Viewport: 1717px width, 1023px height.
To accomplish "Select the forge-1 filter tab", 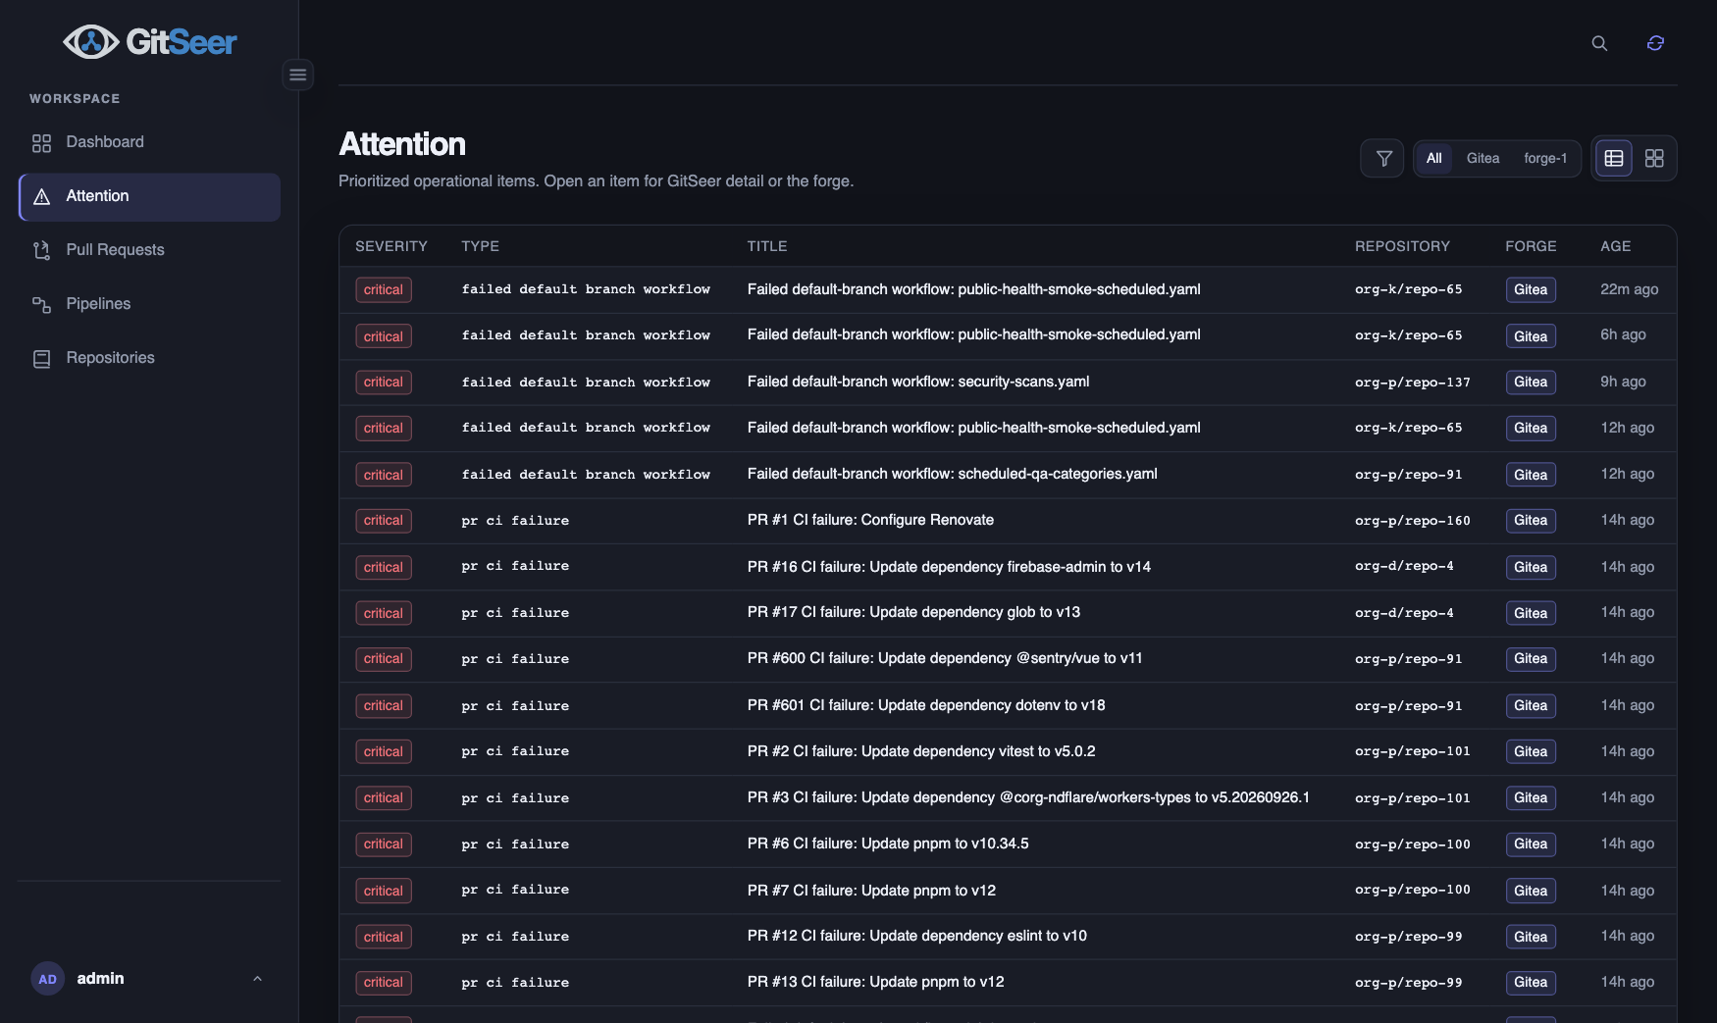I will click(1545, 158).
